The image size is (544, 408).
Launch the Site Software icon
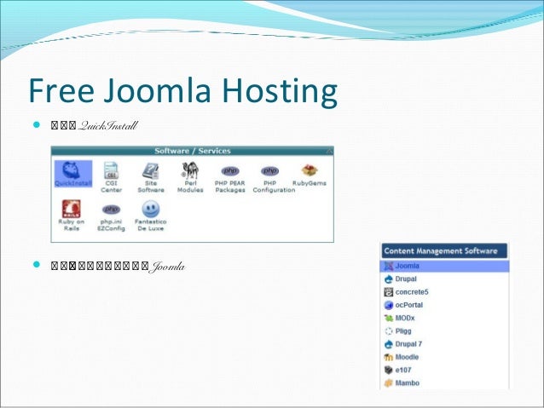tap(151, 170)
